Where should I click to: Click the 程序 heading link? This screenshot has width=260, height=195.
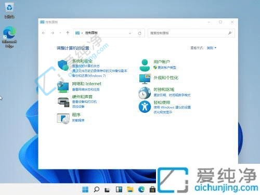click(76, 115)
